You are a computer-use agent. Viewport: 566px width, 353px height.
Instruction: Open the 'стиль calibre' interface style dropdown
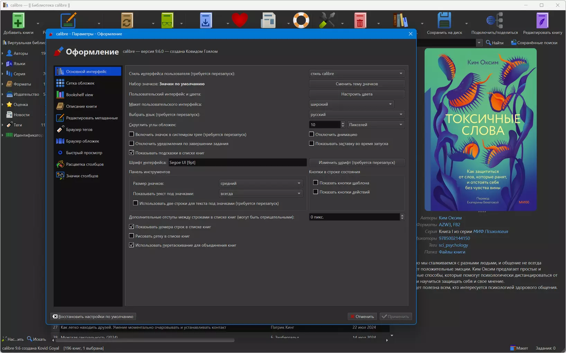click(357, 74)
